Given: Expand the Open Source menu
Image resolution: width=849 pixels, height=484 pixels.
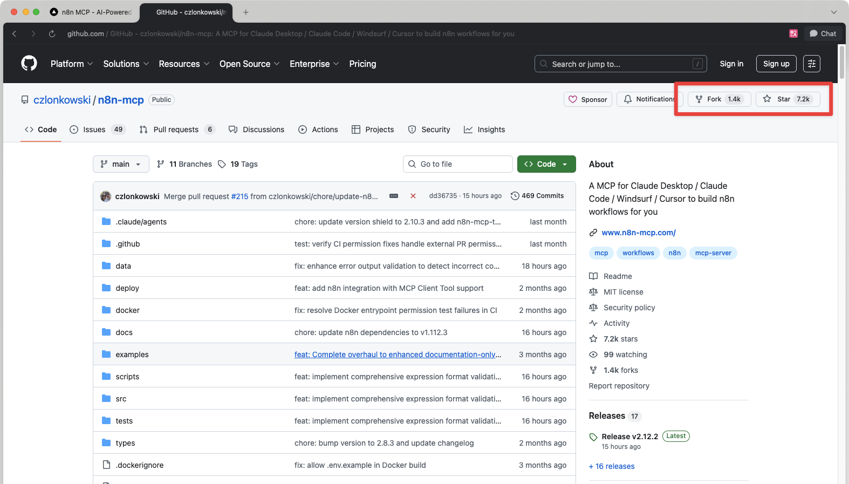Looking at the screenshot, I should click(x=250, y=64).
